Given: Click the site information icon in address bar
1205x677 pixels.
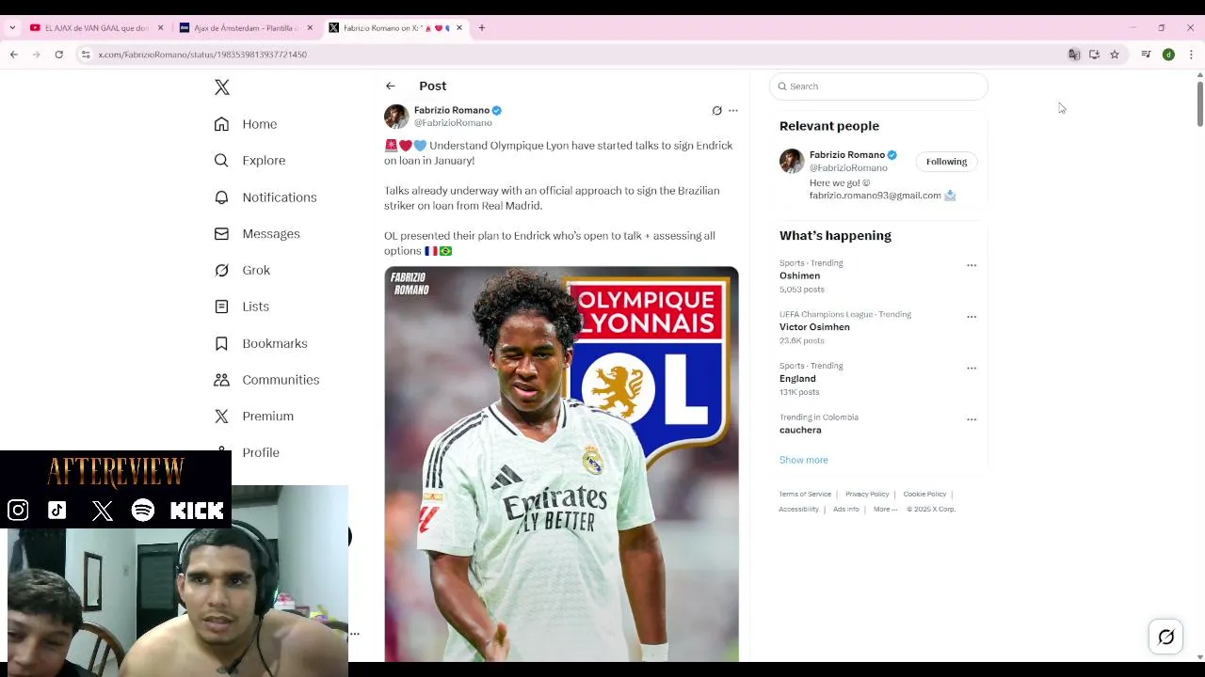Looking at the screenshot, I should (x=86, y=55).
